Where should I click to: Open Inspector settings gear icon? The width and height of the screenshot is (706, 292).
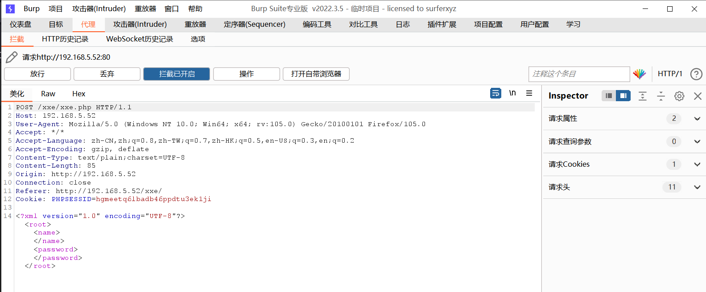[x=679, y=96]
